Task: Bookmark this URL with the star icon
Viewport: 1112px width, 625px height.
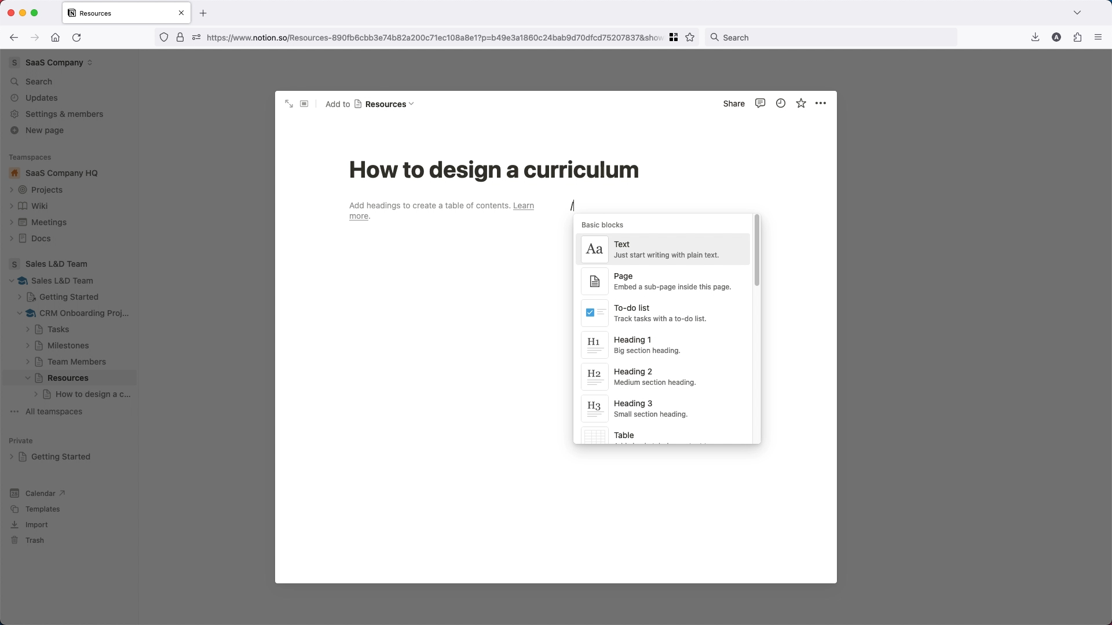Action: click(x=690, y=38)
